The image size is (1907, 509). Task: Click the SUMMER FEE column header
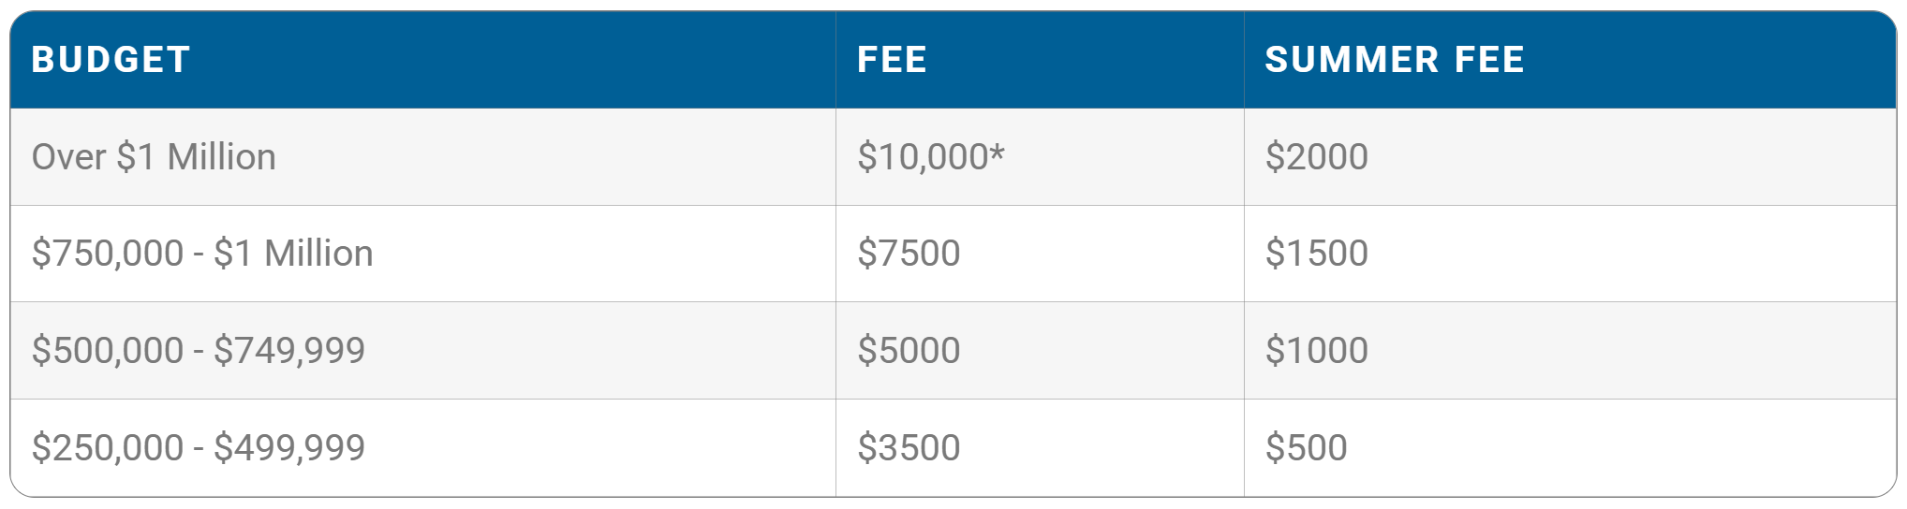(1394, 60)
